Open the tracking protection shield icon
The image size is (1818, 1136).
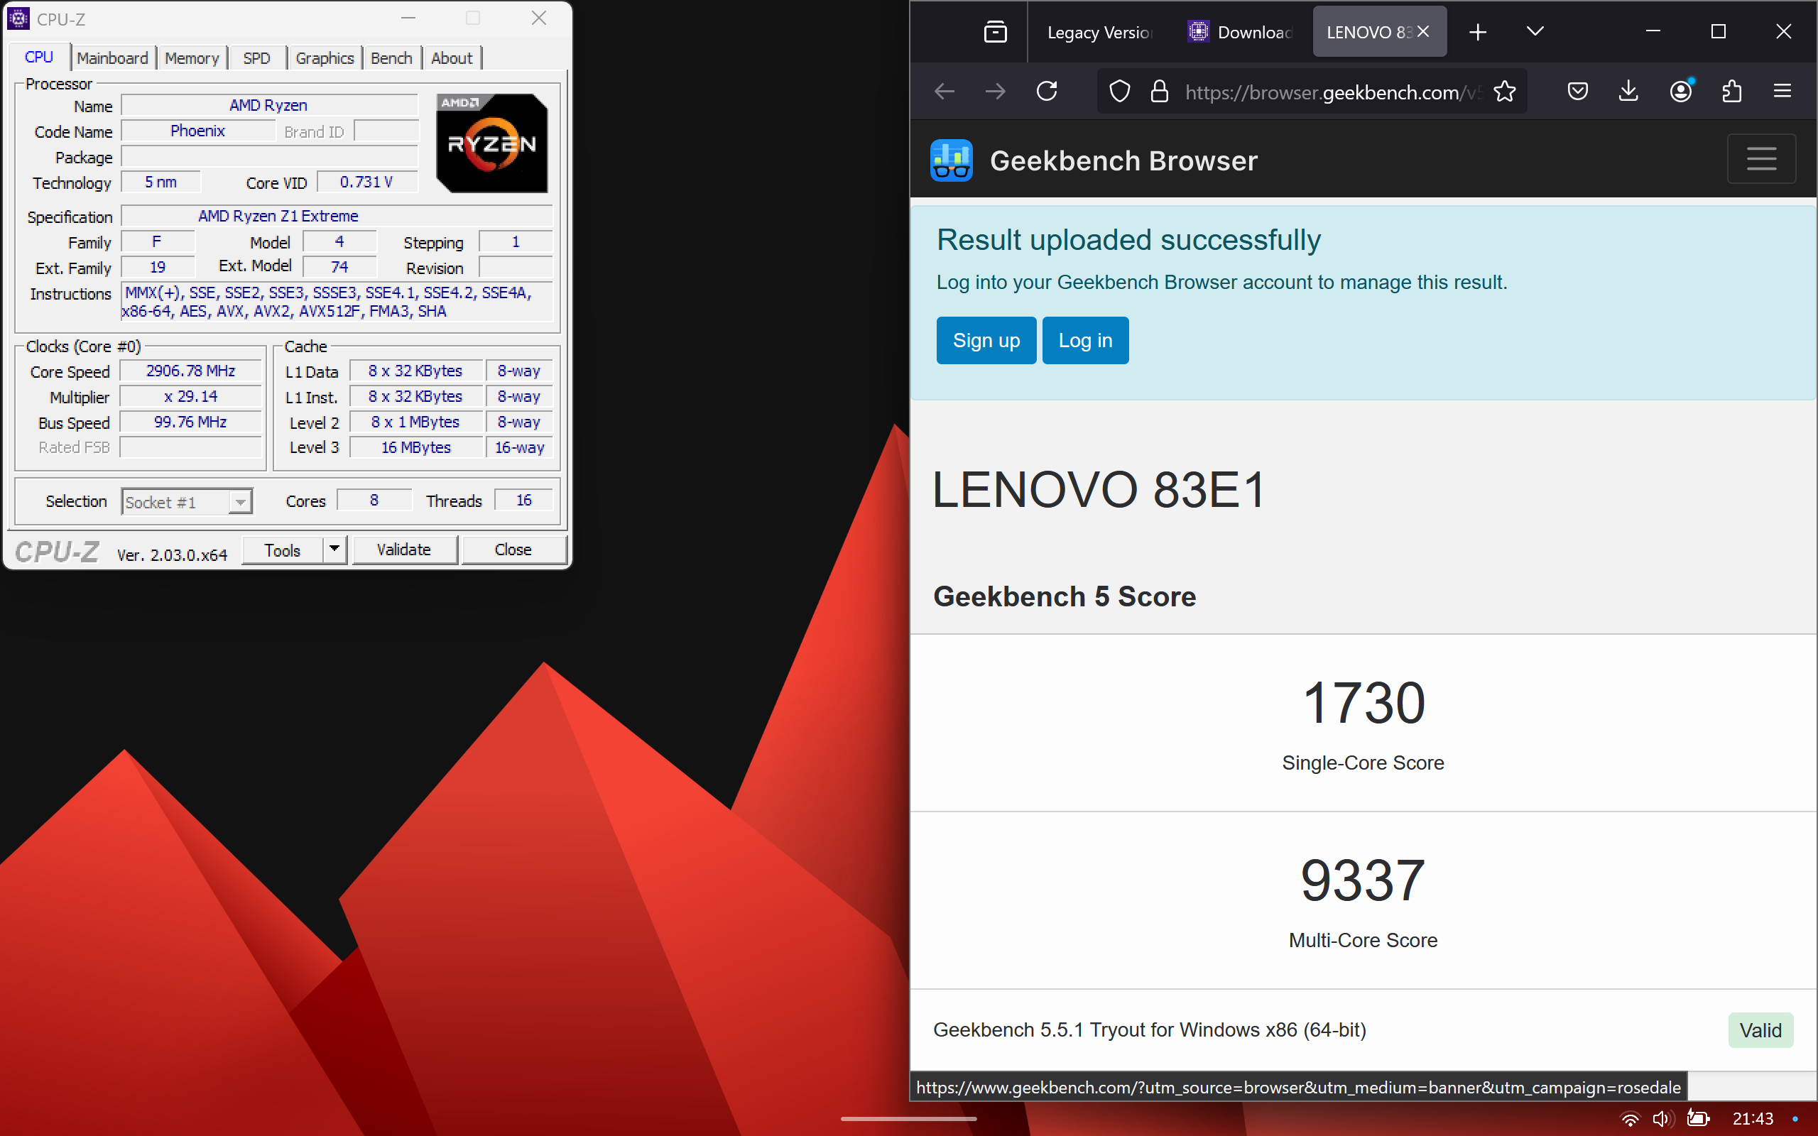tap(1119, 92)
